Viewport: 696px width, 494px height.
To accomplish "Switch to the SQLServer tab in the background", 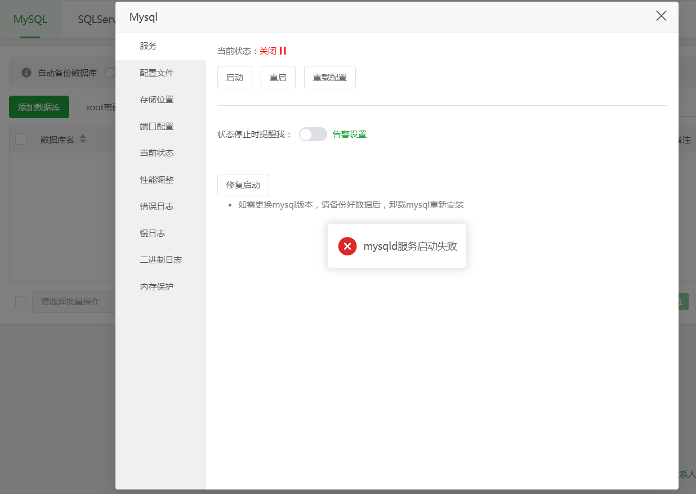I will 97,19.
